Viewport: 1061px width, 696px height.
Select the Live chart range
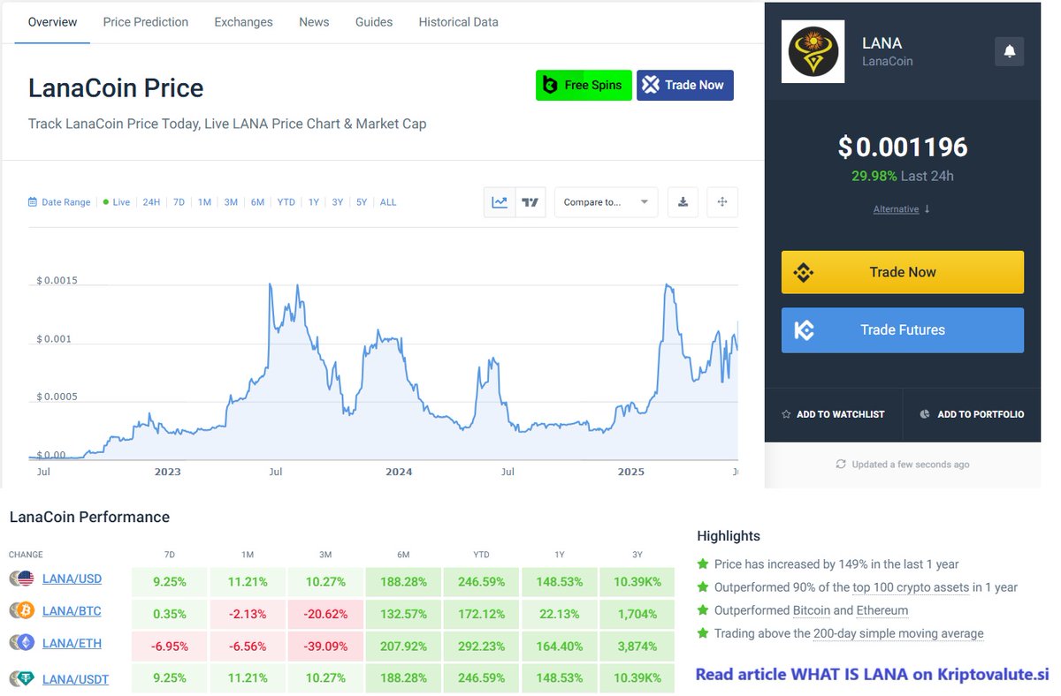click(x=116, y=202)
